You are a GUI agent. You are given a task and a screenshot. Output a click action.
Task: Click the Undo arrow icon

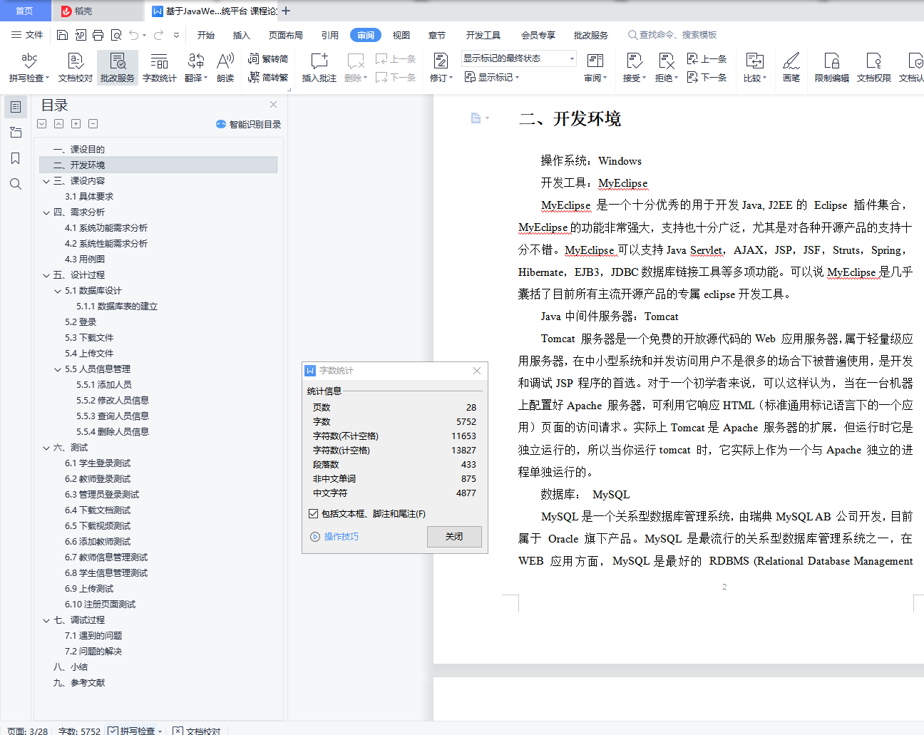[133, 35]
